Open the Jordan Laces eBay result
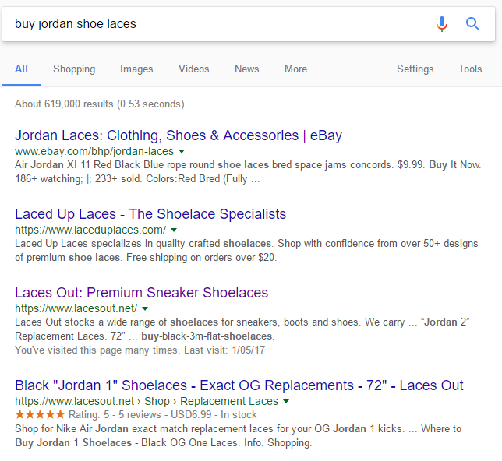Viewport: 502px width, 461px height. pyautogui.click(x=179, y=135)
